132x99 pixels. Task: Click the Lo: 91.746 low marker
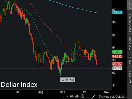[x=67, y=80]
